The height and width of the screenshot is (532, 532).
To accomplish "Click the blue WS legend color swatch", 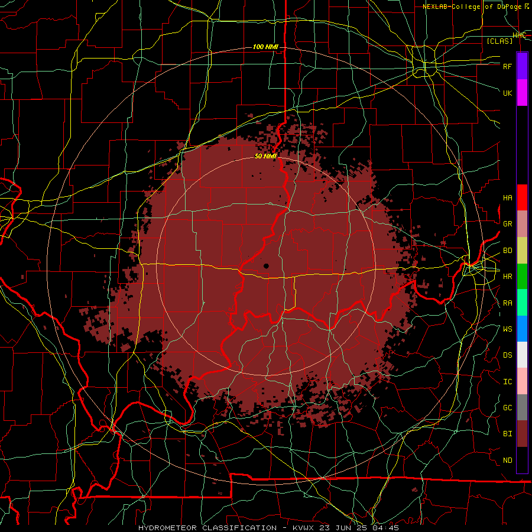I will tap(522, 329).
